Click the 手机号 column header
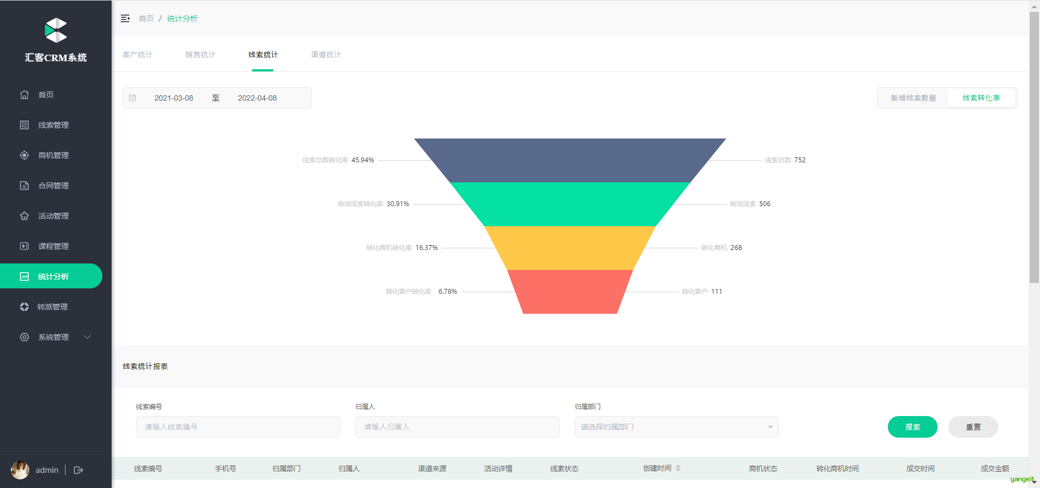 point(225,469)
